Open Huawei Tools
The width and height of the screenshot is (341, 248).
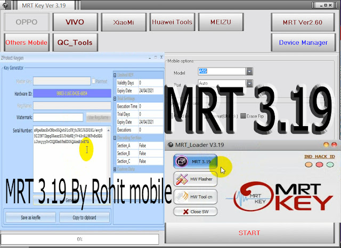[172, 22]
